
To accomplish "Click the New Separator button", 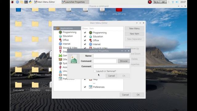I will click(135, 39).
